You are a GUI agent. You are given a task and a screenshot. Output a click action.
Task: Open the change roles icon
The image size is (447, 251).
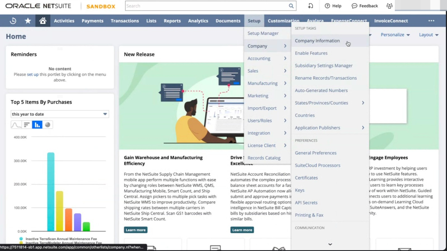[389, 6]
